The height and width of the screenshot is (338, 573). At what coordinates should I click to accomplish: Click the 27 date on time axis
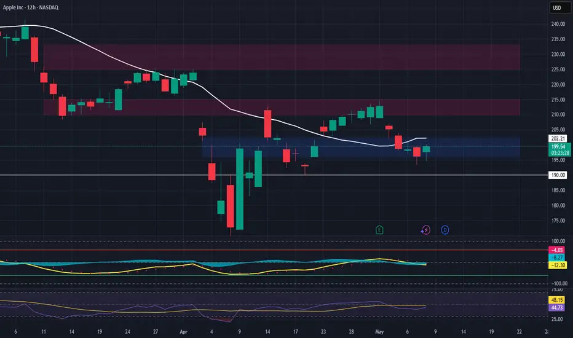(x=156, y=332)
